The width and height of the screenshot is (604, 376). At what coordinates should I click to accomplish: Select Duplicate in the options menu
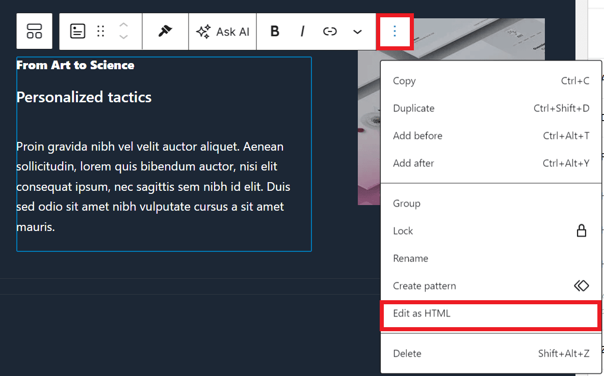413,108
